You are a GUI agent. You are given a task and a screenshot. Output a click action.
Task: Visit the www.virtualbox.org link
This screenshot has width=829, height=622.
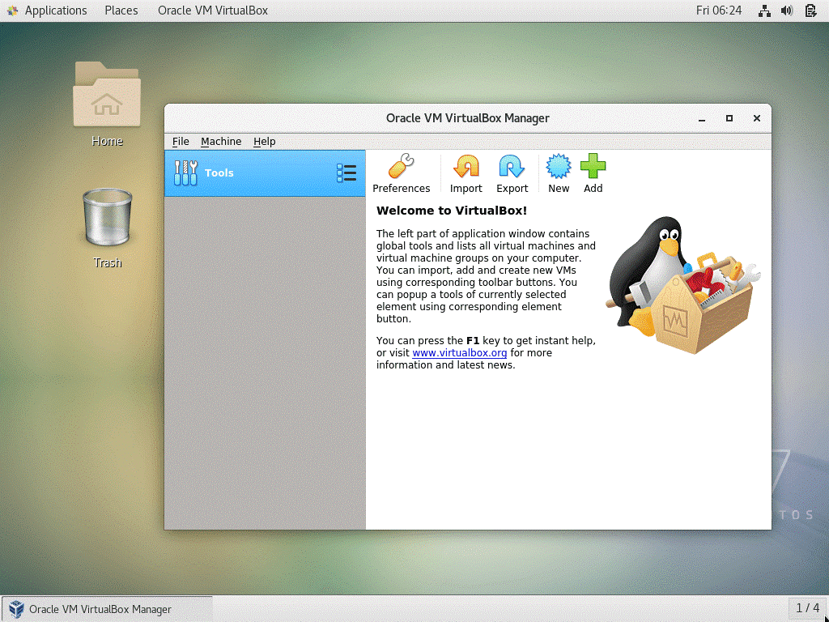459,352
